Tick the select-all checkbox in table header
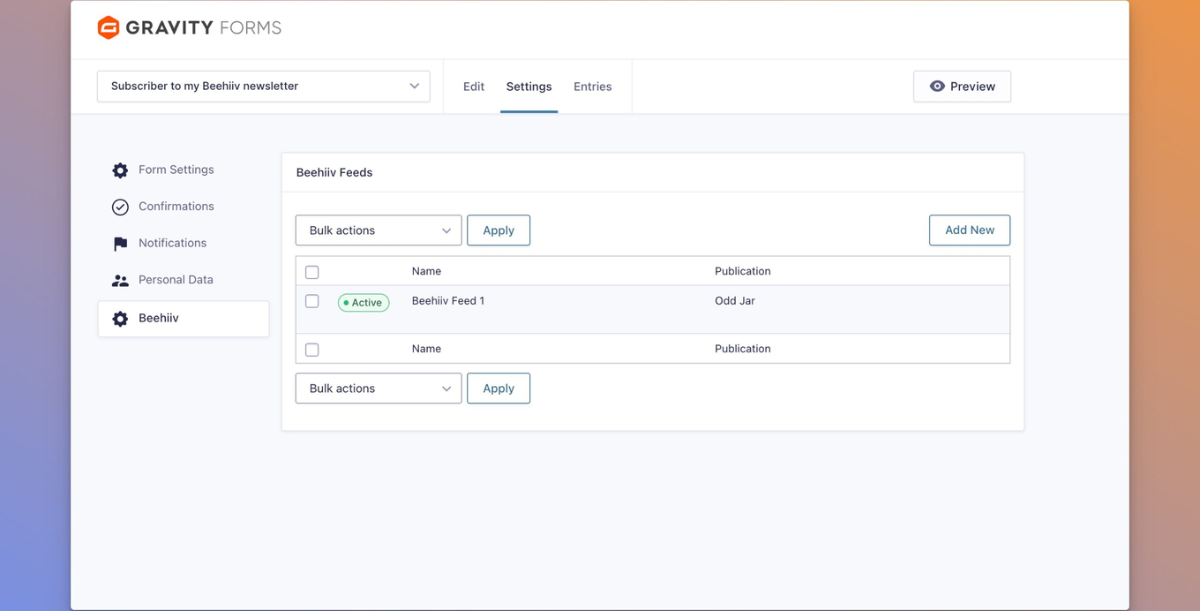 [x=311, y=272]
